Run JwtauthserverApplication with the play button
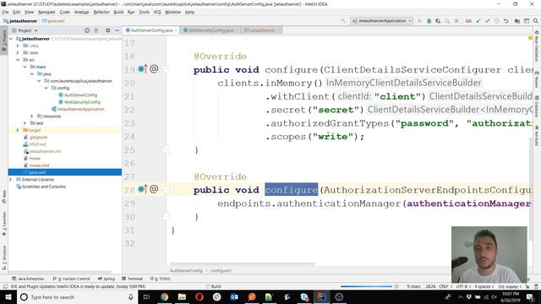541x304 pixels. pos(419,21)
